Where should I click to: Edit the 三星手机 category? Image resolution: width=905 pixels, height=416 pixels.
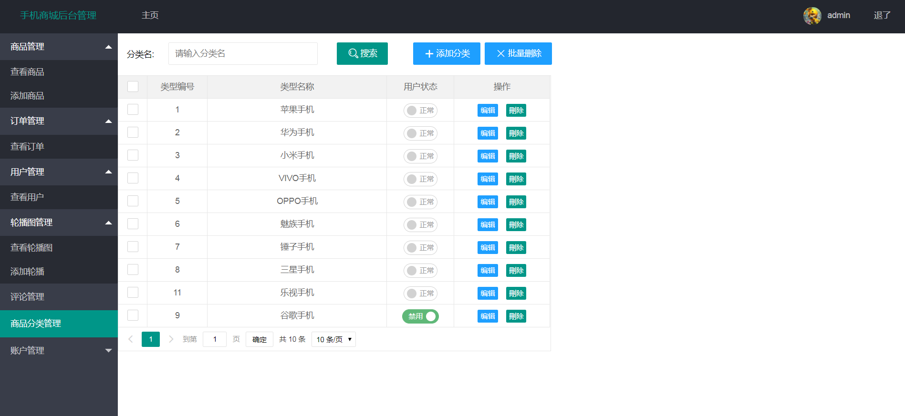coord(488,271)
